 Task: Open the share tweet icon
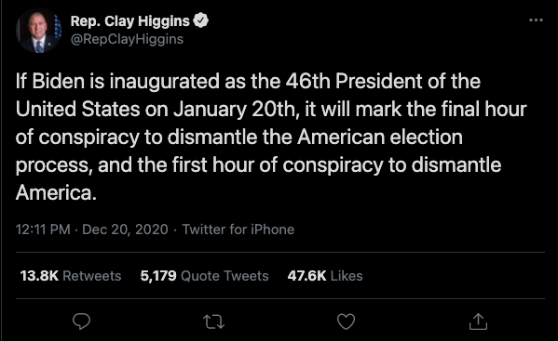(478, 321)
